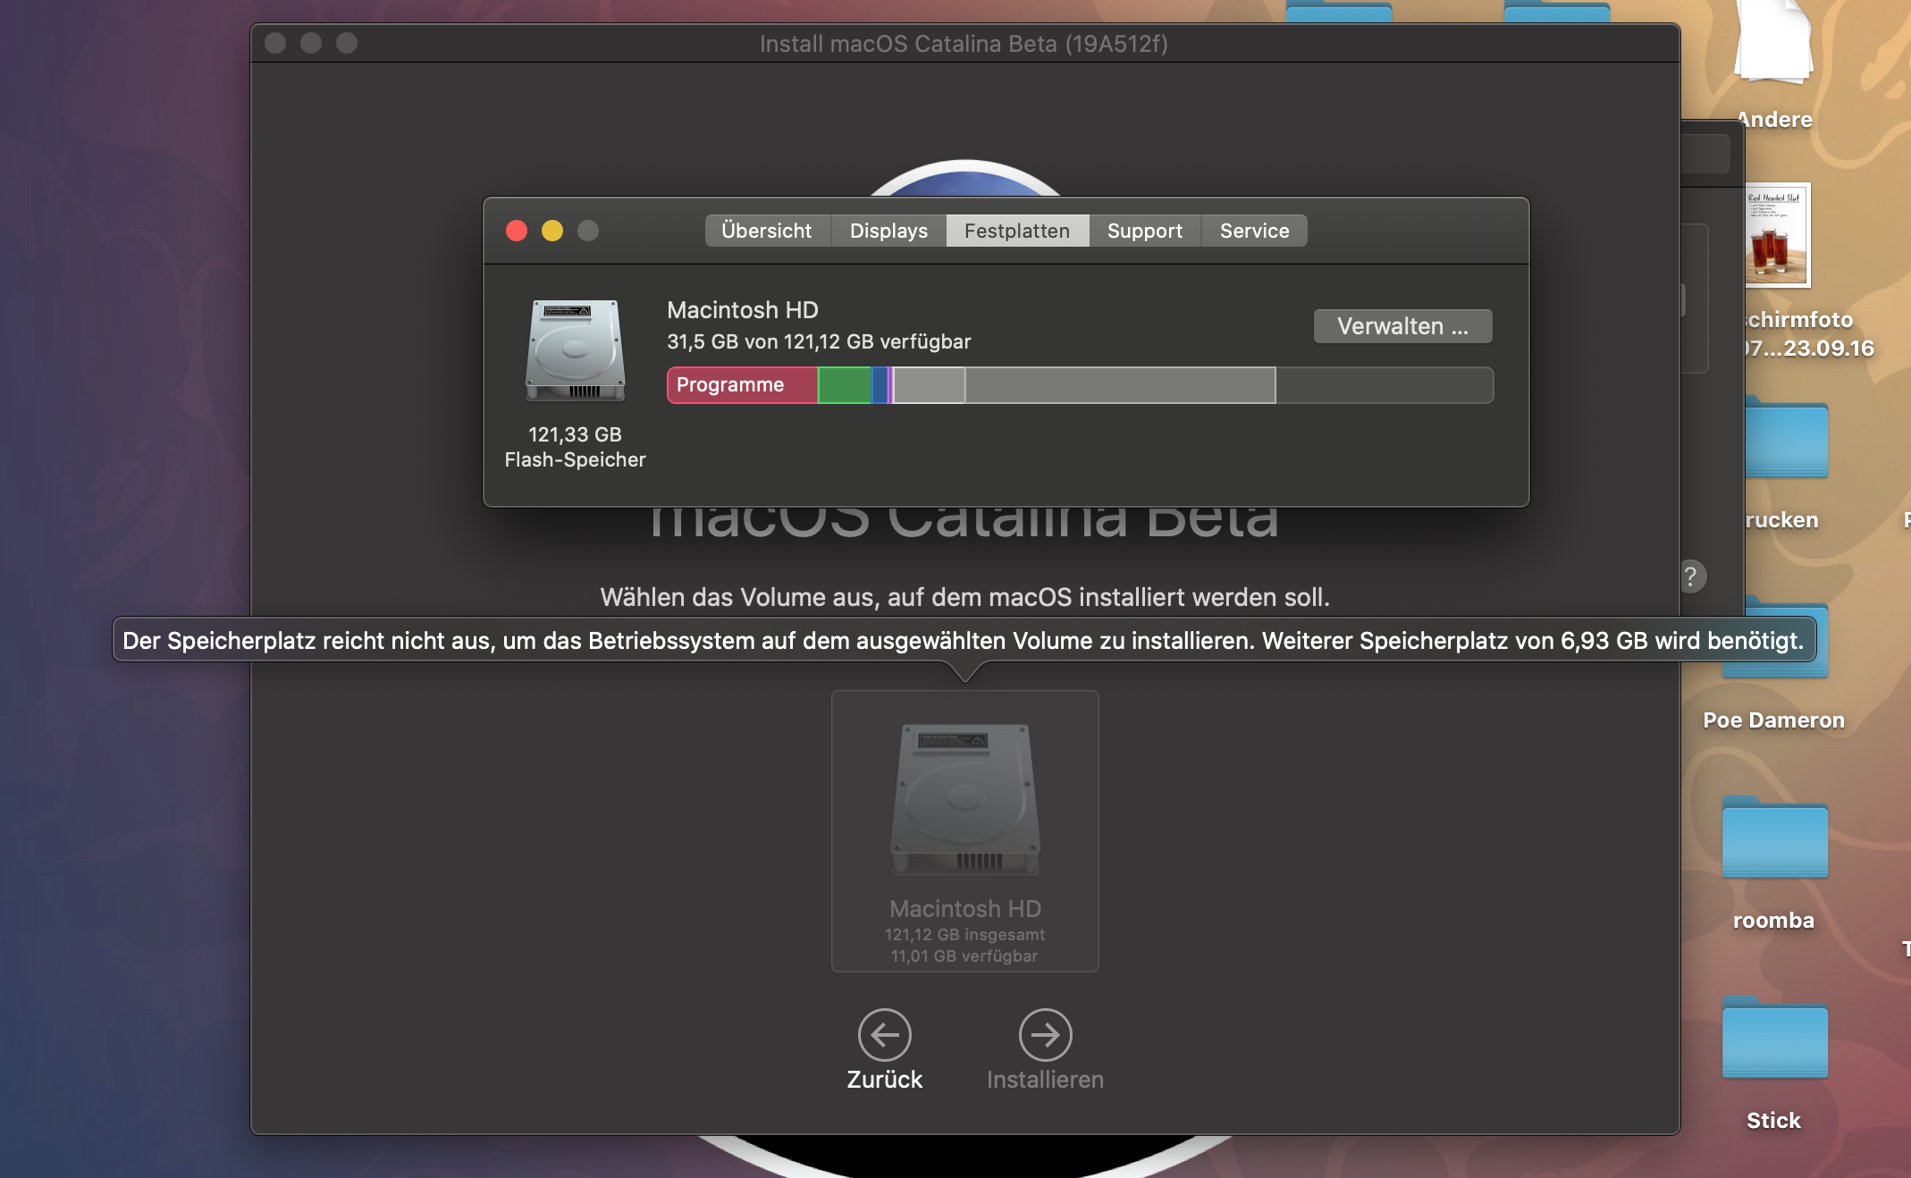Click the question mark help button
Screen dimensions: 1911x1178
coord(1690,576)
